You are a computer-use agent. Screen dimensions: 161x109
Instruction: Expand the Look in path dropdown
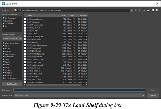pyautogui.click(x=131, y=10)
